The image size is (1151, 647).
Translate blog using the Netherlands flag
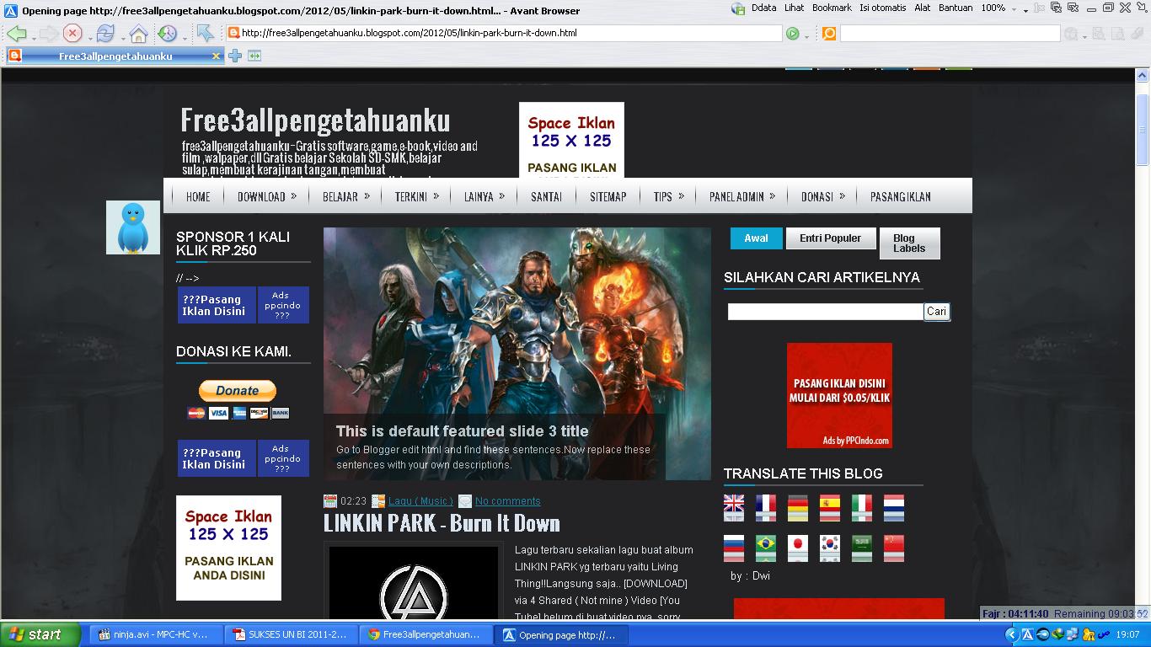[894, 508]
